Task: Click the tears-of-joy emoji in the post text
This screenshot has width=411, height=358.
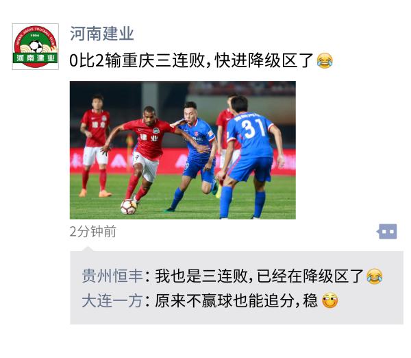Action: pos(325,60)
